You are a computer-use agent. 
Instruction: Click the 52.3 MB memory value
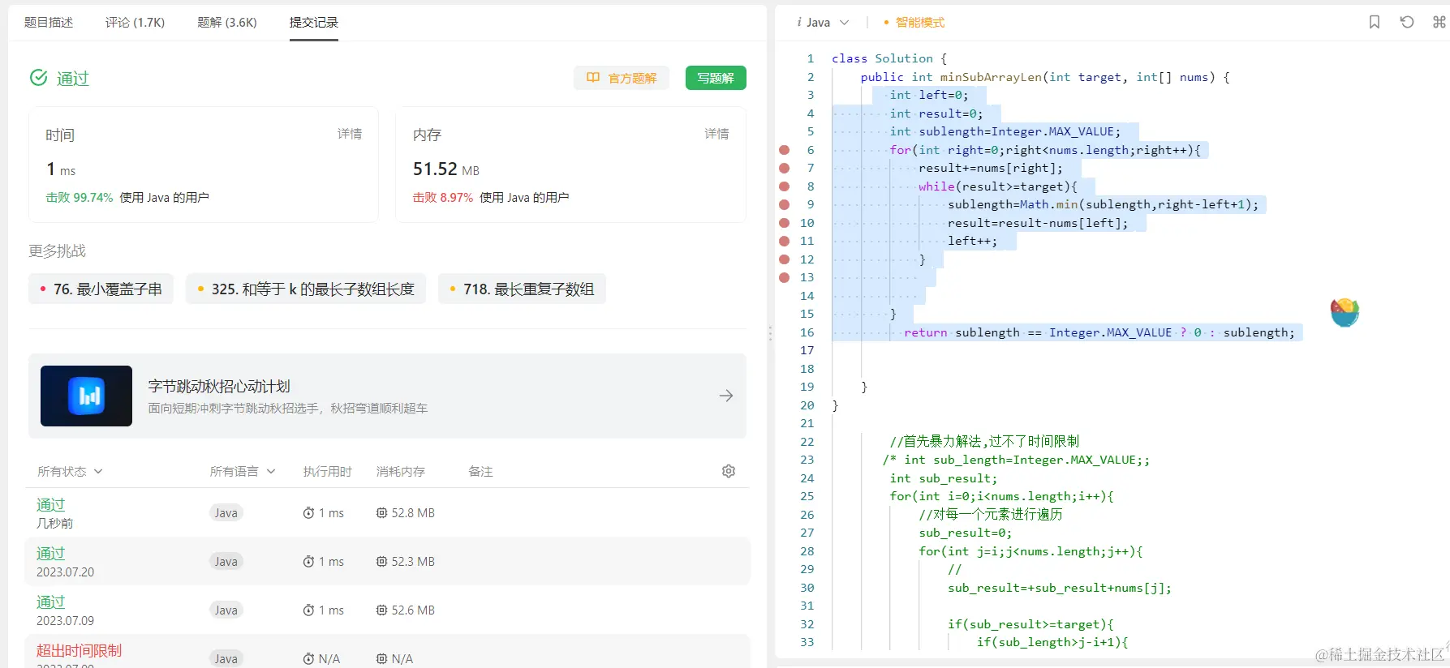pos(413,562)
